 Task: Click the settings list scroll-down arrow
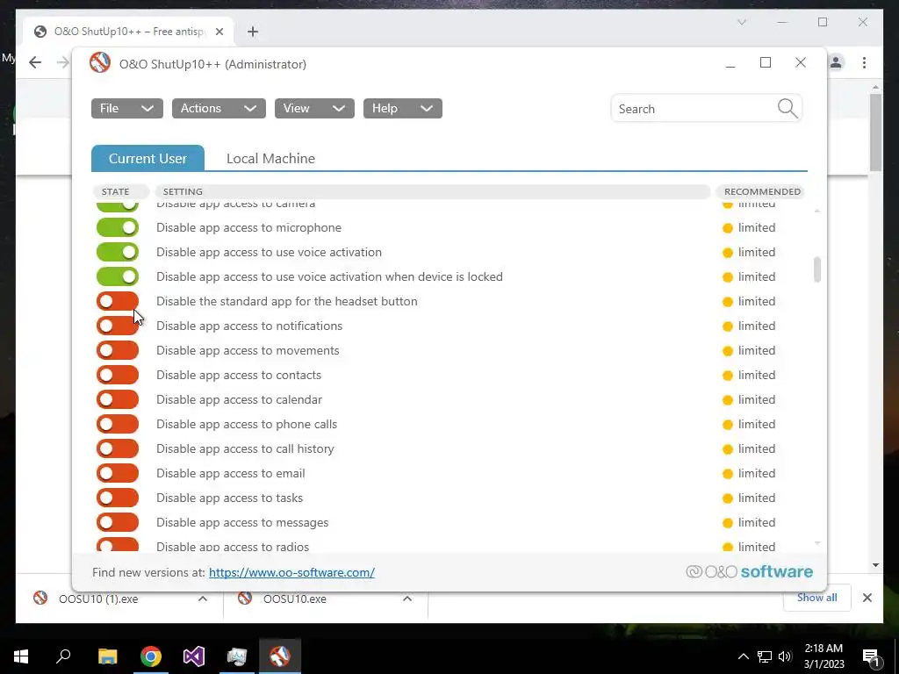[x=817, y=542]
